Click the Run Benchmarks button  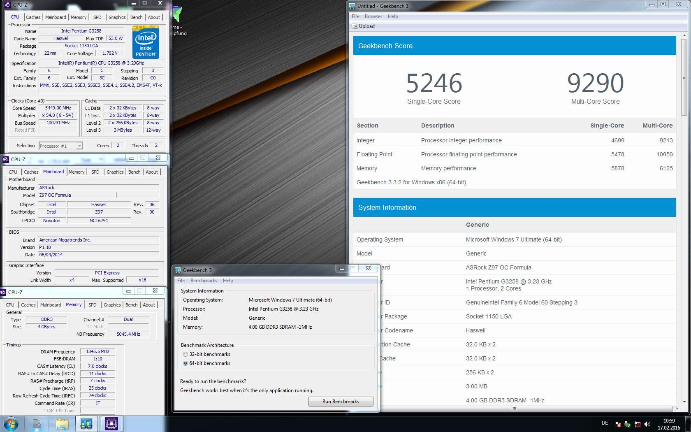click(341, 402)
